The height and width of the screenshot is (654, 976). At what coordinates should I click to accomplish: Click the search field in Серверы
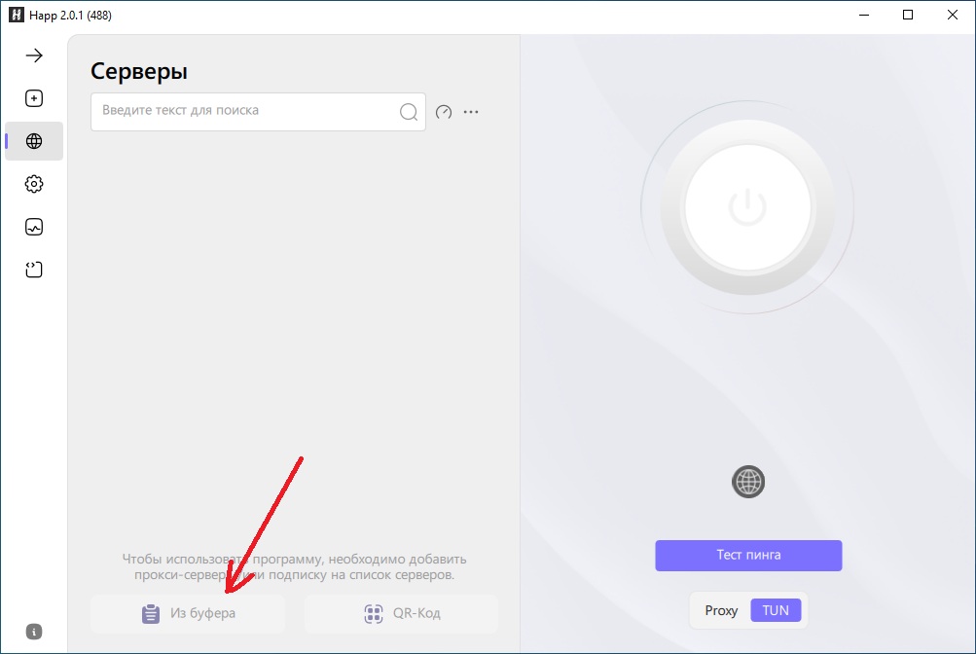coord(243,111)
